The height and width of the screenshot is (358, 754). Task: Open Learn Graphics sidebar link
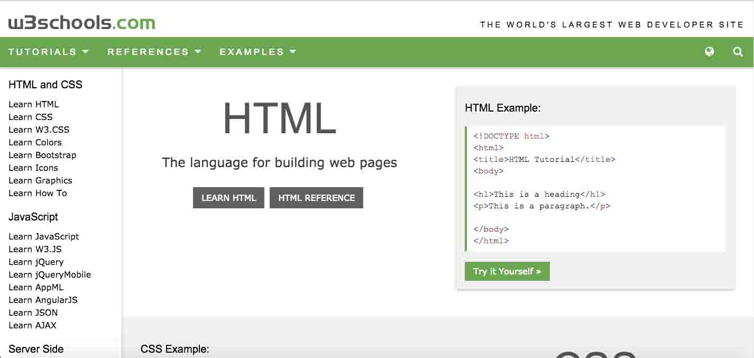tap(40, 180)
